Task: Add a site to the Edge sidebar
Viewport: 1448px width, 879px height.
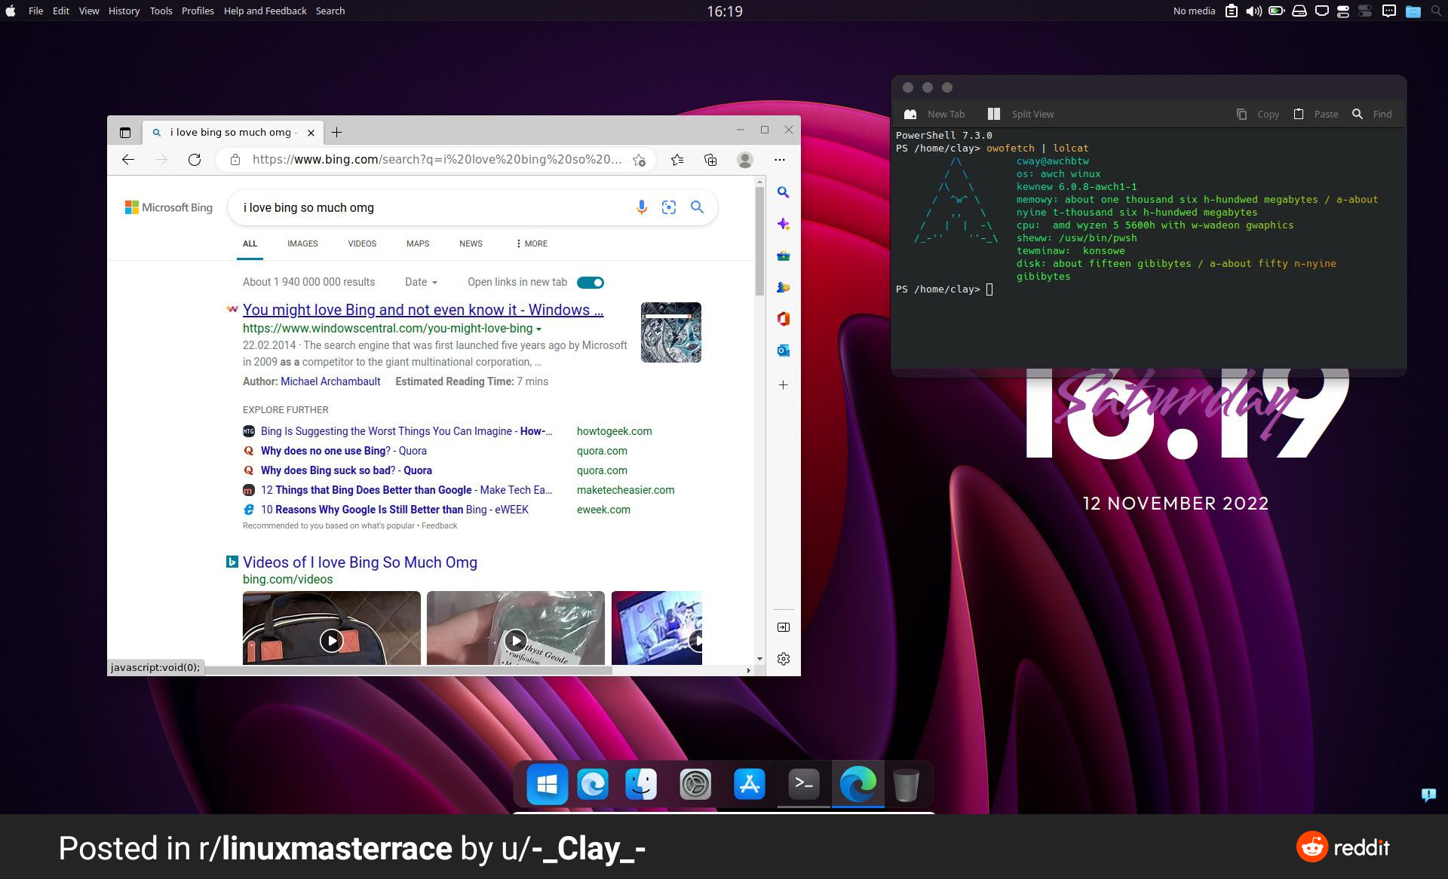Action: point(784,385)
